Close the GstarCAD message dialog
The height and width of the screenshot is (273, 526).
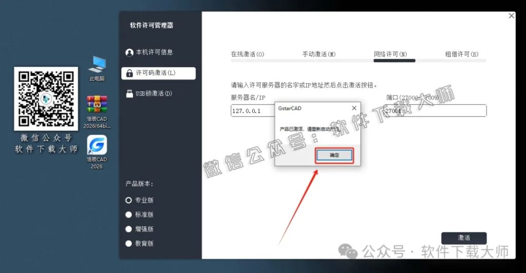pyautogui.click(x=354, y=108)
